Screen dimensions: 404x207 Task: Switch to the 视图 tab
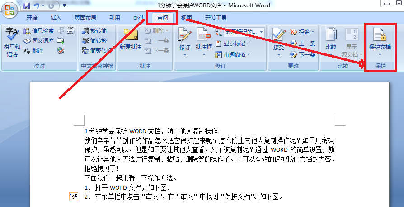(x=187, y=18)
